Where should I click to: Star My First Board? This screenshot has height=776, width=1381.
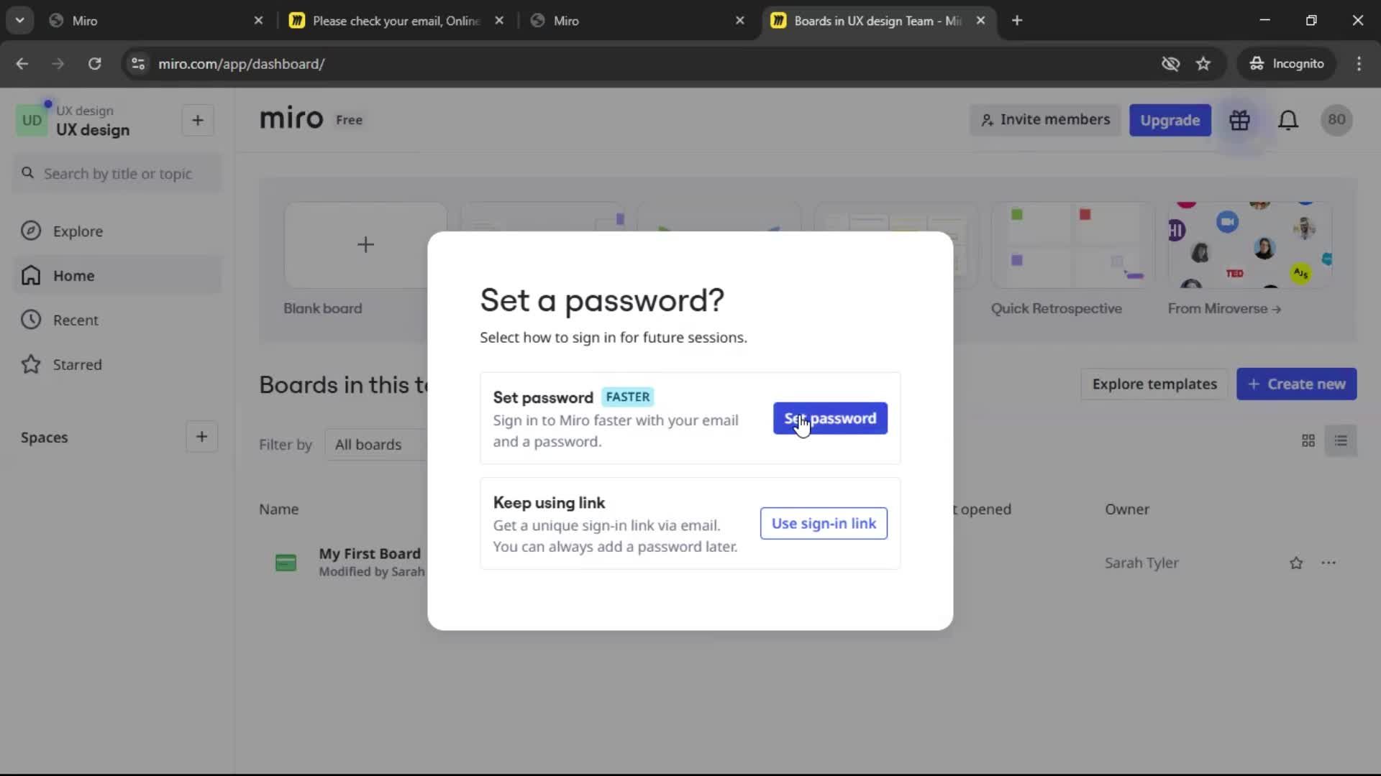click(x=1296, y=563)
